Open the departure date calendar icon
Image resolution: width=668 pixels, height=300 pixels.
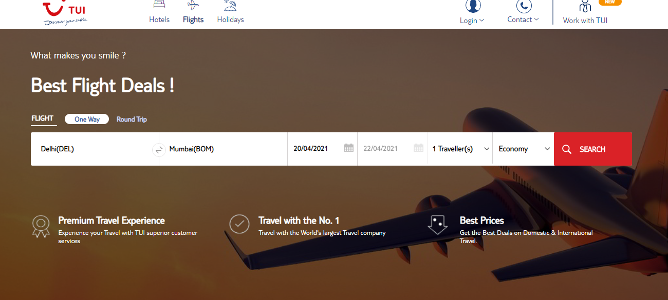pyautogui.click(x=348, y=147)
